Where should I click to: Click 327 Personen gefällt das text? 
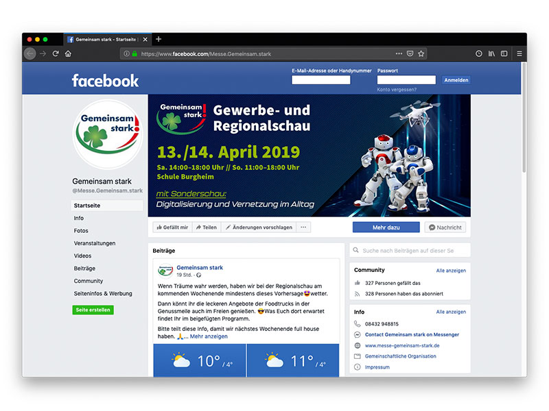(393, 283)
